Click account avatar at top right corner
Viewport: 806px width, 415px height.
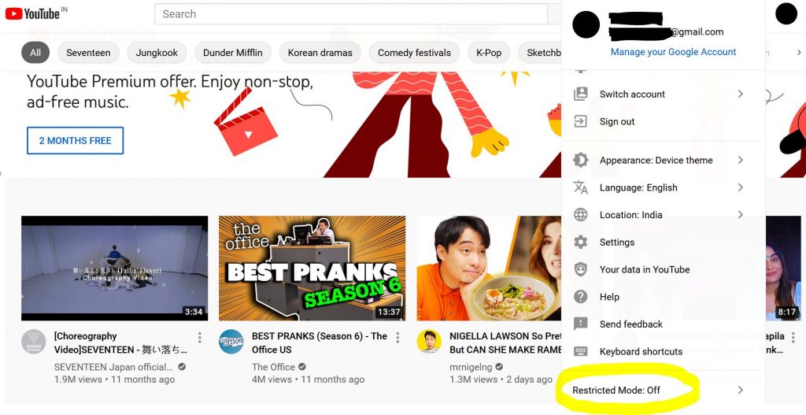pos(786,14)
